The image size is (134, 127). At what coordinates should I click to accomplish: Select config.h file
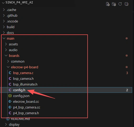coord(19,90)
